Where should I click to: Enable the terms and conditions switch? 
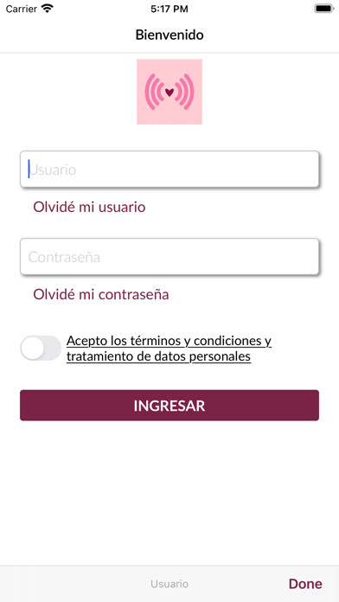41,348
